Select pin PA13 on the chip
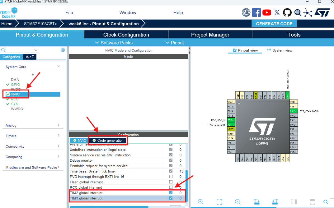Image resolution: width=334 pixels, height=208 pixels. (x=294, y=111)
